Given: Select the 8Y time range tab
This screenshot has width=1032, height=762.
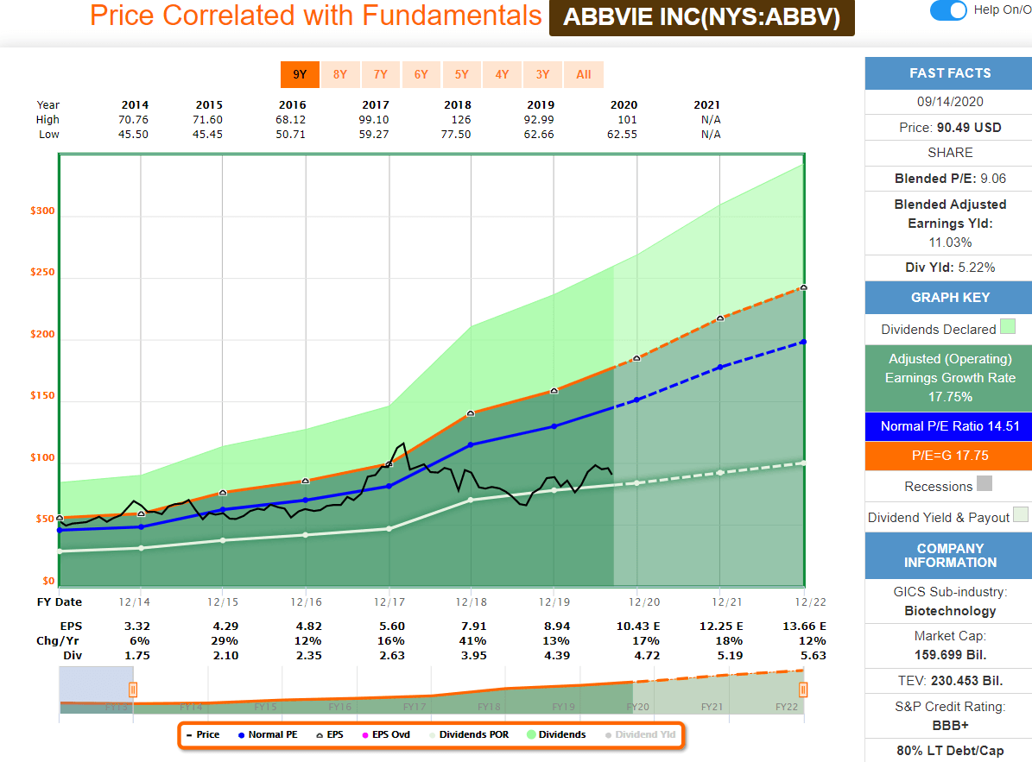Looking at the screenshot, I should click(x=339, y=74).
